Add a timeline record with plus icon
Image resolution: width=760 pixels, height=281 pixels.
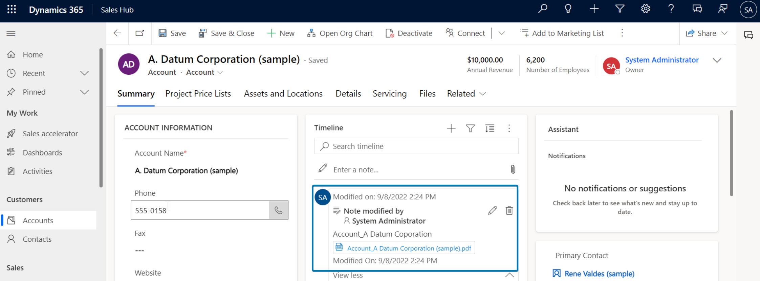pyautogui.click(x=451, y=128)
